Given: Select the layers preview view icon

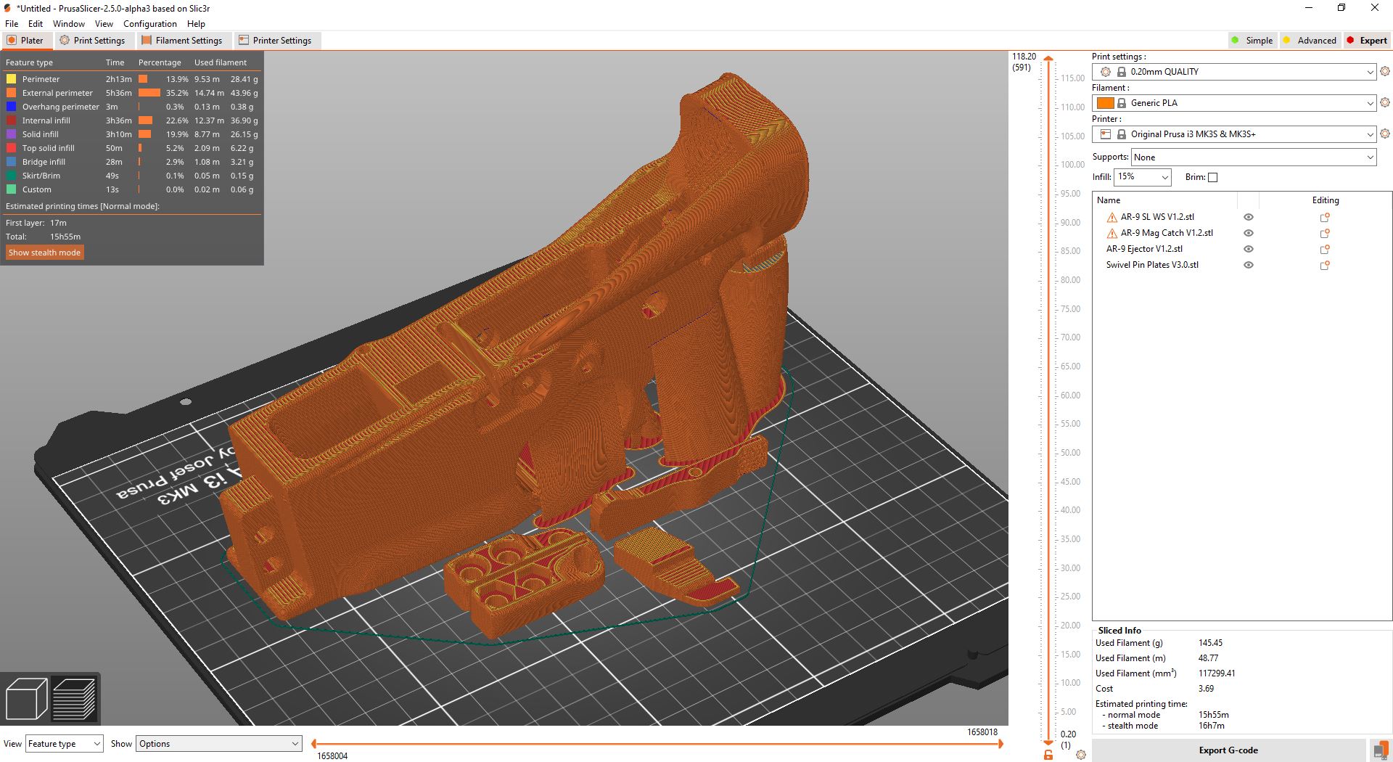Looking at the screenshot, I should pos(74,698).
